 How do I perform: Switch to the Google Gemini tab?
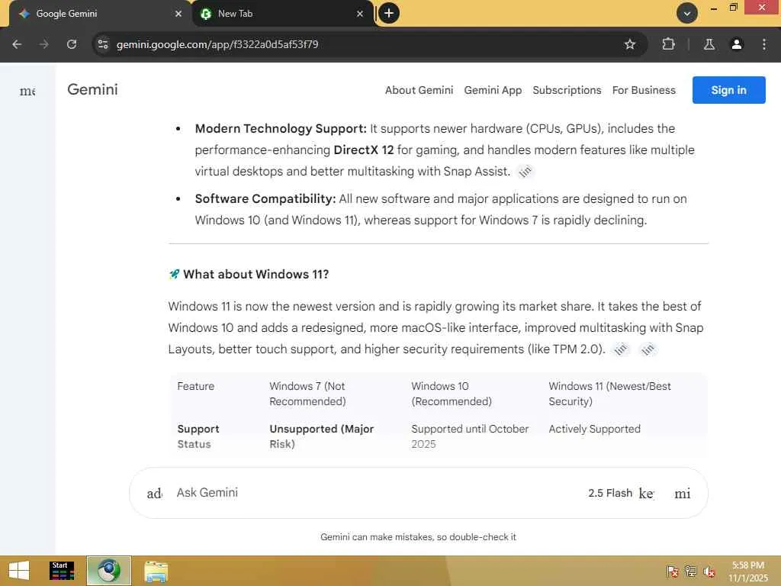coord(100,14)
